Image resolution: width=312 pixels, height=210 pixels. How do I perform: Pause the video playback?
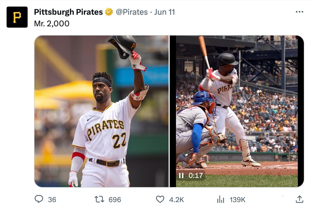pos(181,176)
